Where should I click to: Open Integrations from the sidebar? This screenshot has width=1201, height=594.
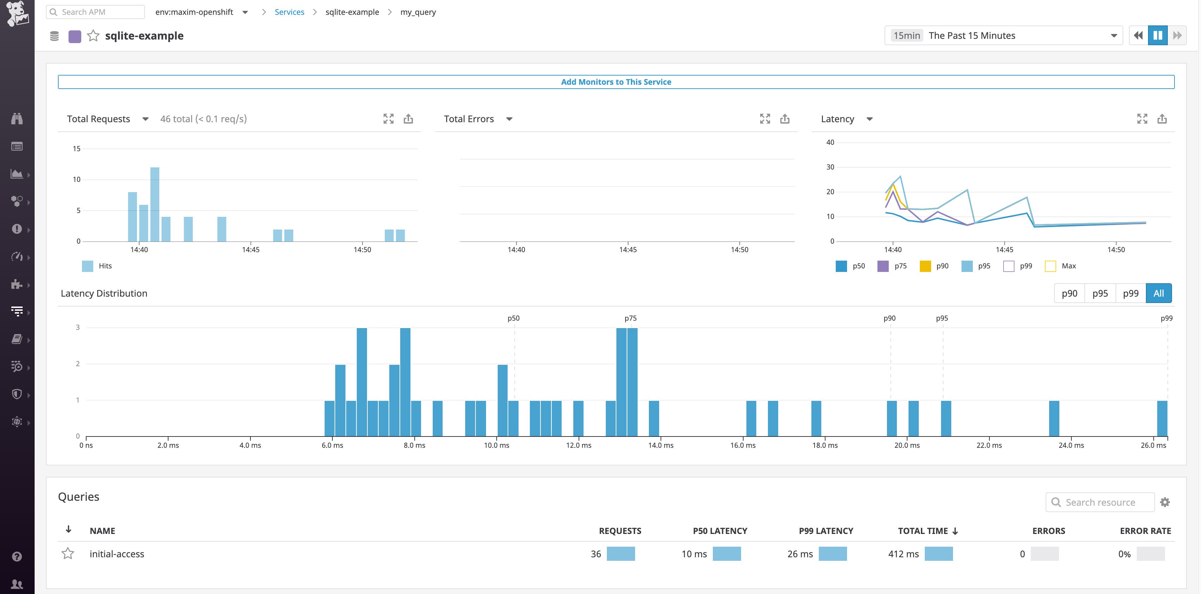pos(17,284)
